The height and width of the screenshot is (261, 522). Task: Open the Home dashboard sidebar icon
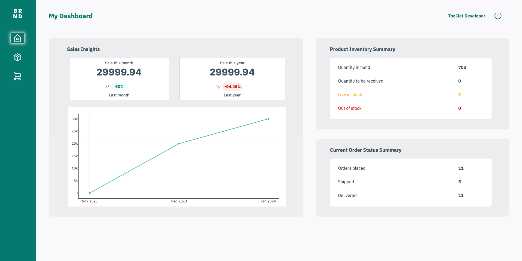point(17,38)
